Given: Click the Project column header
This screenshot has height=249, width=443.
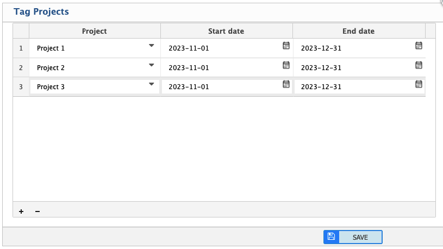Looking at the screenshot, I should (x=94, y=31).
